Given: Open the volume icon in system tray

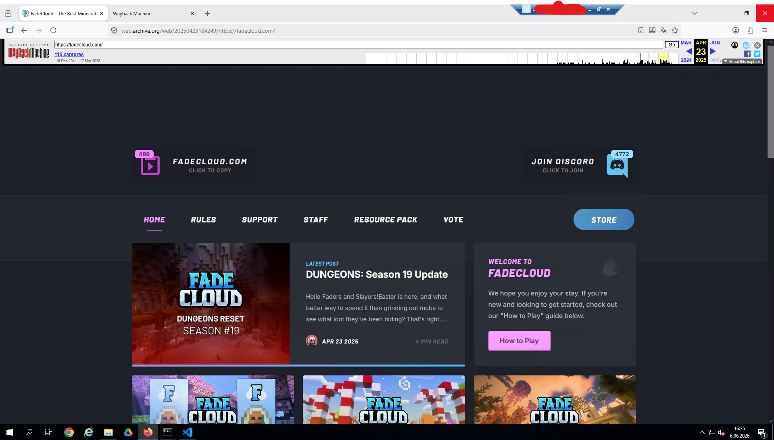Looking at the screenshot, I should pos(721,432).
